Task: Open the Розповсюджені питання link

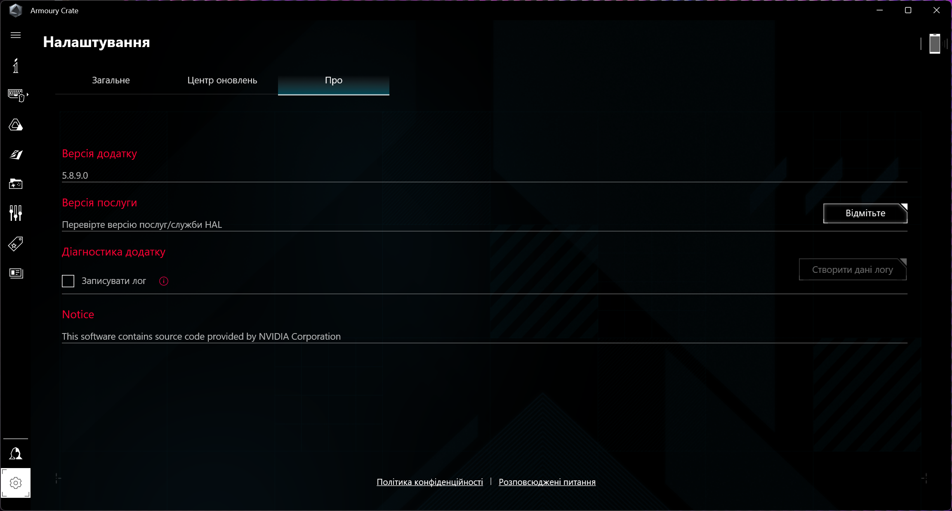Action: point(547,482)
